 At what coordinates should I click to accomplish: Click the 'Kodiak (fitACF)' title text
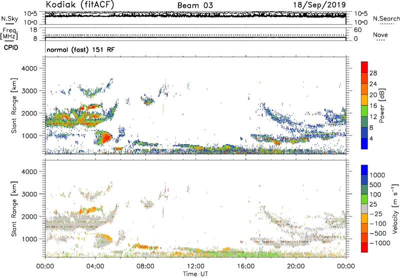(80, 4)
